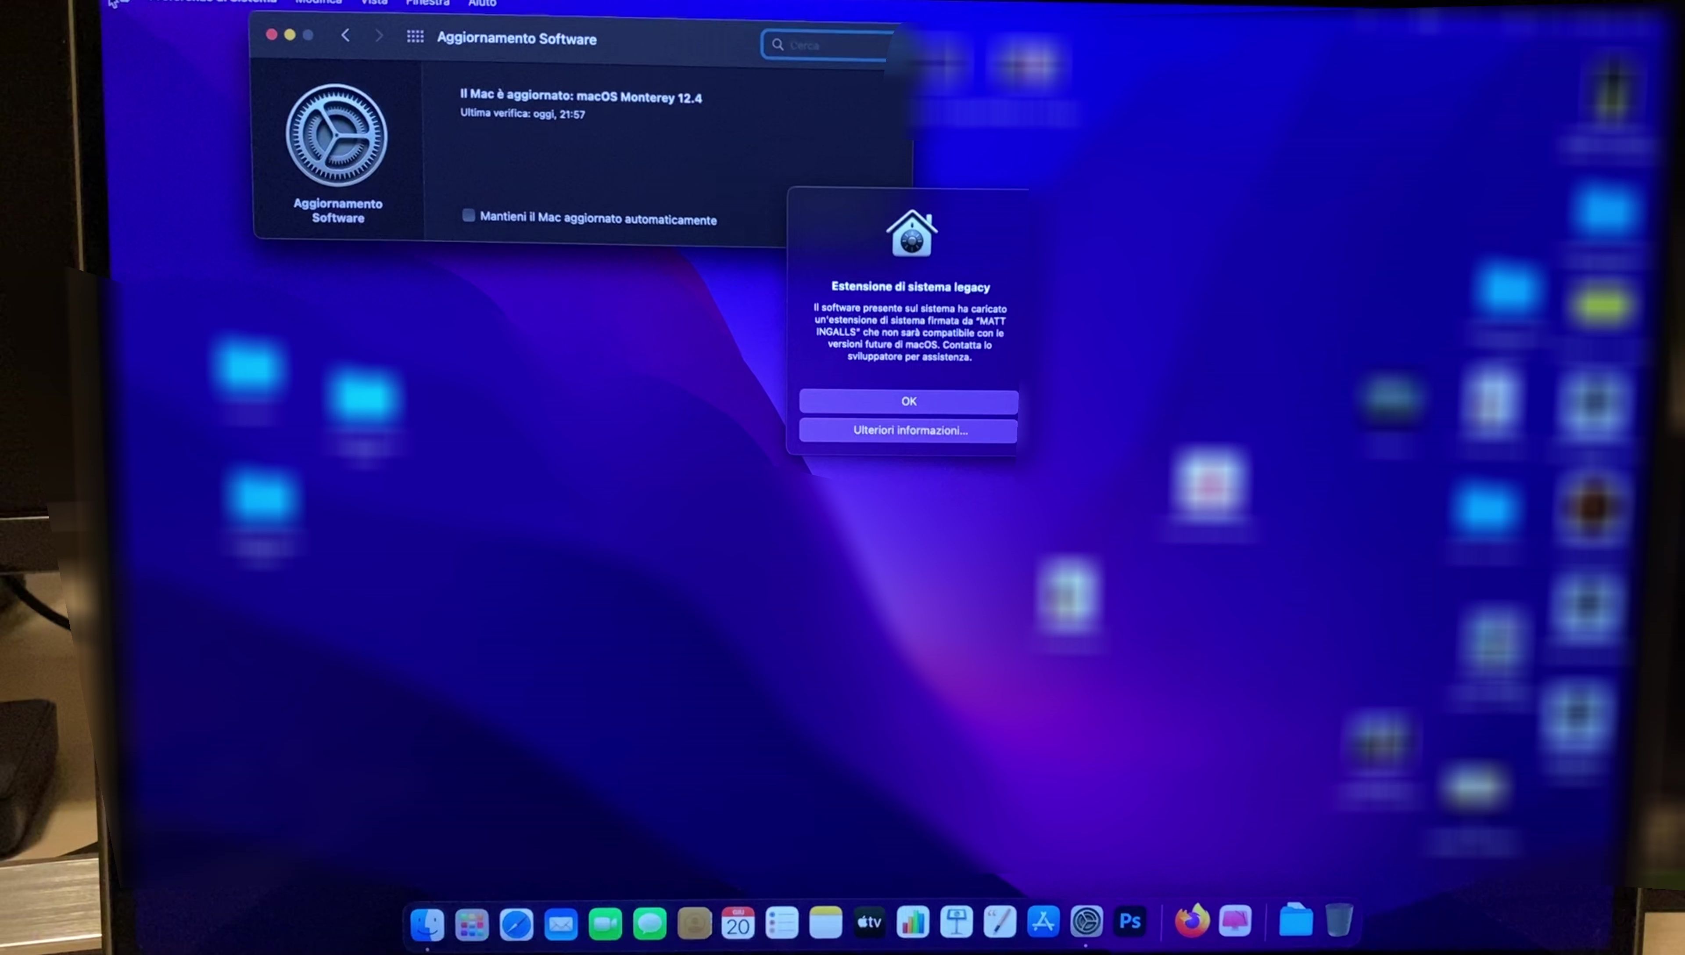Open Launchpad in the Dock
This screenshot has height=955, width=1685.
[x=471, y=924]
